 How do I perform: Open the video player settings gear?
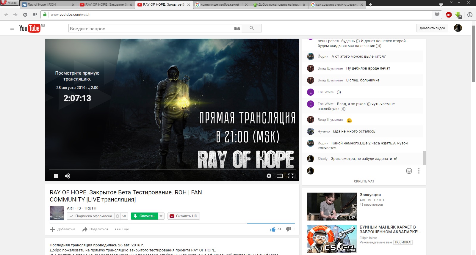tap(269, 176)
